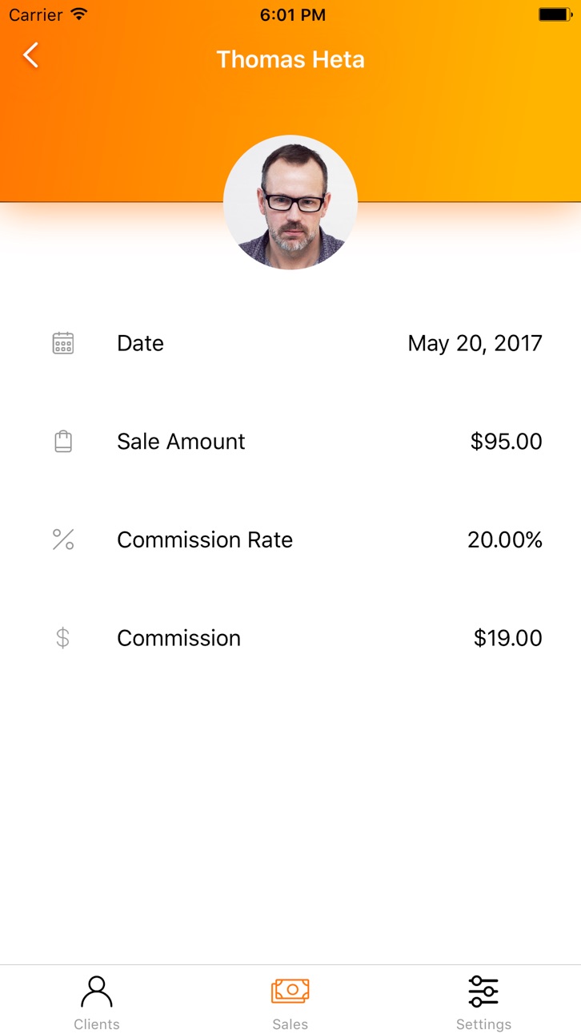Image resolution: width=581 pixels, height=1034 pixels.
Task: Click the $19.00 commission value
Action: tap(508, 638)
